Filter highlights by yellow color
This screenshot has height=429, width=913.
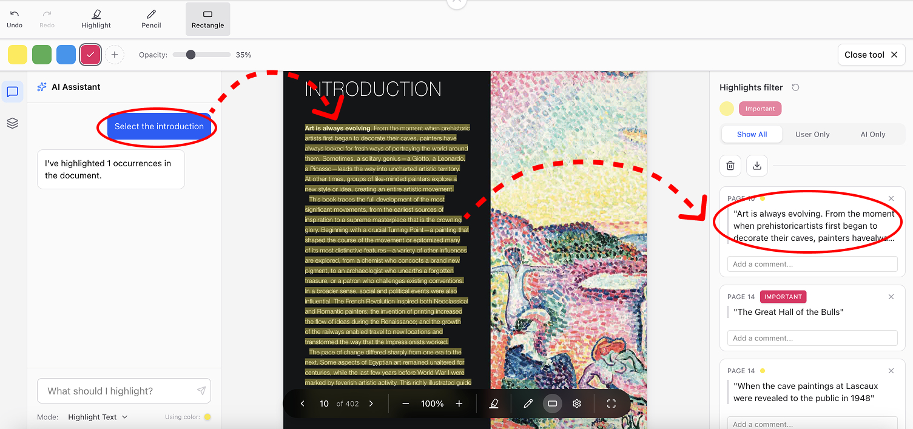tap(727, 109)
